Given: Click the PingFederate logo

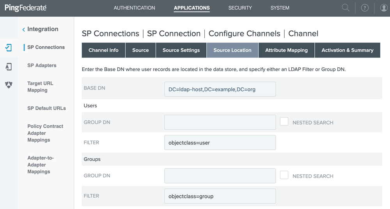Looking at the screenshot, I should pyautogui.click(x=25, y=8).
